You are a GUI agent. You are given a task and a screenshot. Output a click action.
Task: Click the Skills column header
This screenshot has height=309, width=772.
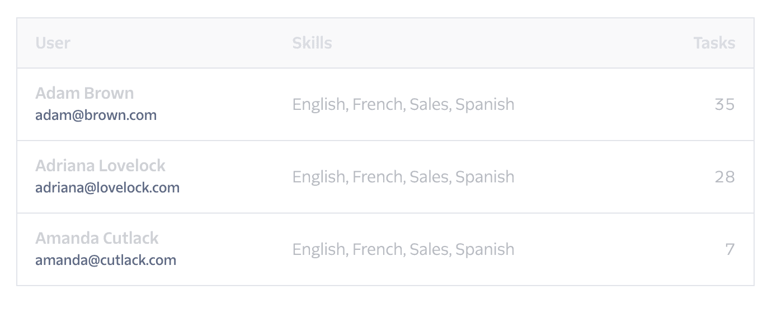coord(312,43)
